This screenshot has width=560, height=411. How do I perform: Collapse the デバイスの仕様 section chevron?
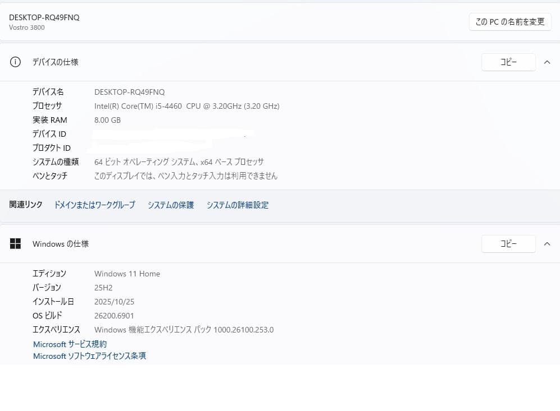coord(547,62)
